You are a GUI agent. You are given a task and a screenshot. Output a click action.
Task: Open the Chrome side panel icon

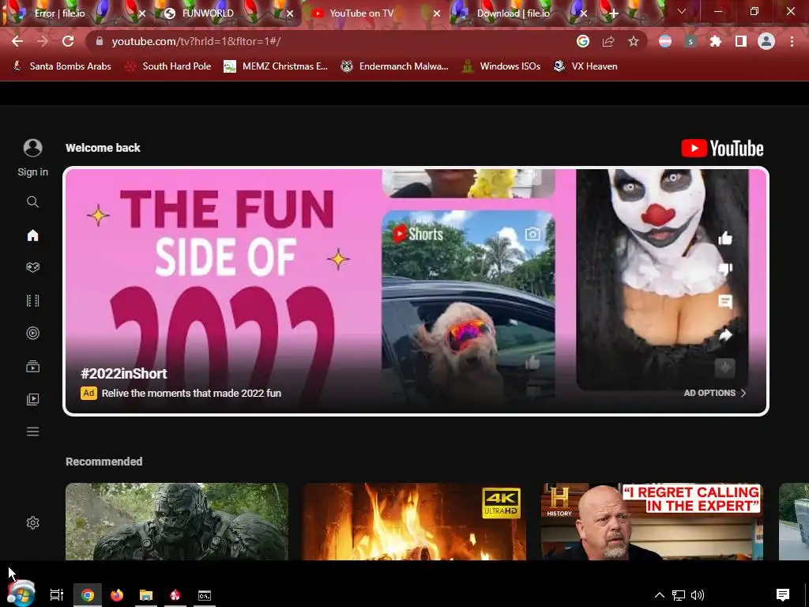coord(741,41)
